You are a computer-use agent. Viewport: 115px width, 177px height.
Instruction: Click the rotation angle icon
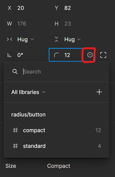point(10,55)
